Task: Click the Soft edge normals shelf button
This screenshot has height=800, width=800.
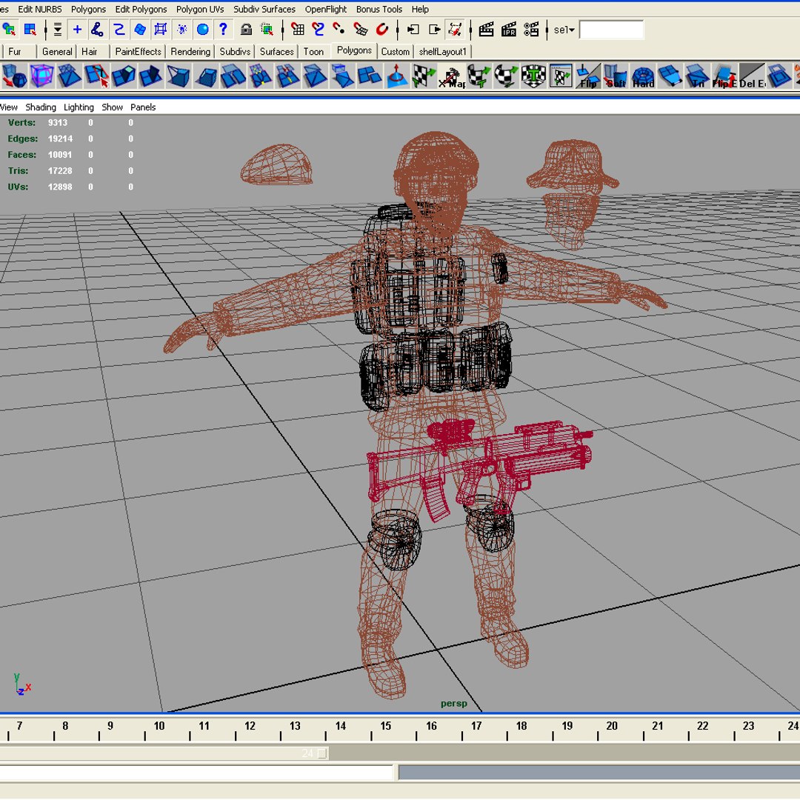Action: [616, 76]
